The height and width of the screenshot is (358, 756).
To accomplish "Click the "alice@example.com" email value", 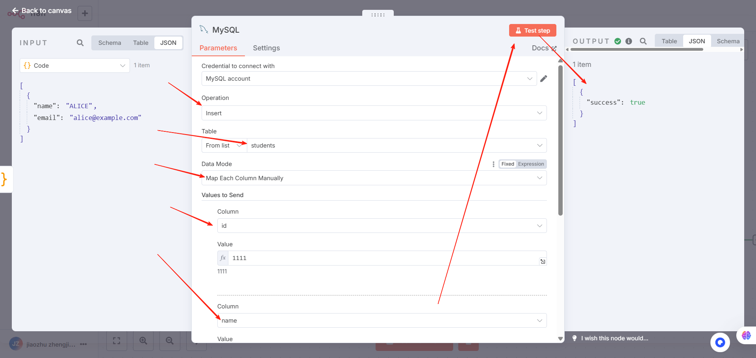I will point(105,118).
